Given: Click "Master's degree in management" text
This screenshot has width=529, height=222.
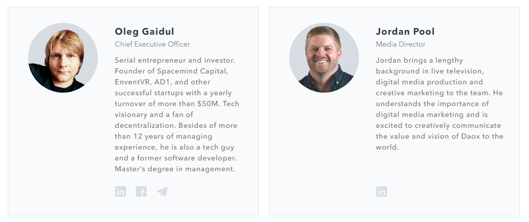Looking at the screenshot, I should point(175,169).
